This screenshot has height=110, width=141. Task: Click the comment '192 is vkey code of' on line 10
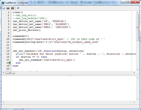point(85,39)
